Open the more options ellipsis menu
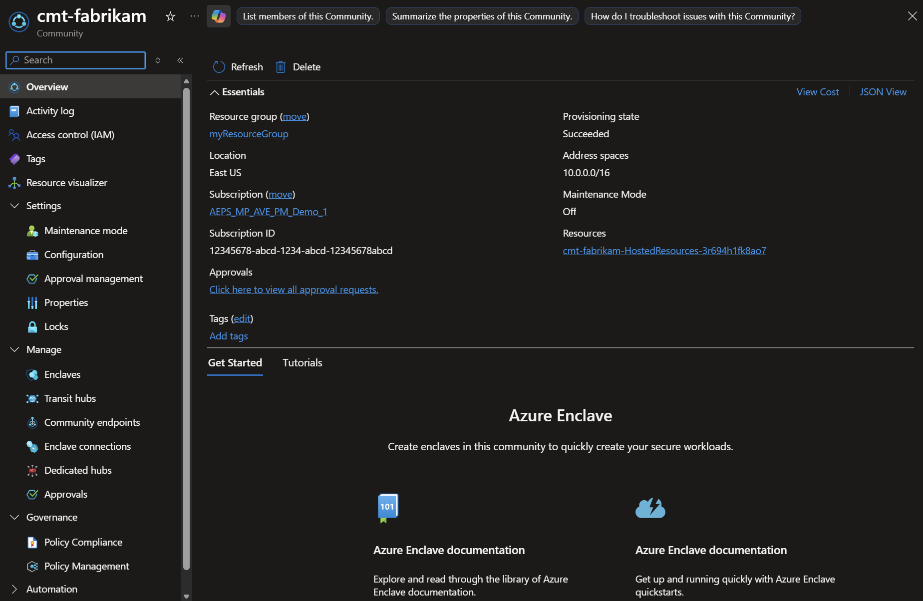Image resolution: width=923 pixels, height=601 pixels. click(195, 16)
